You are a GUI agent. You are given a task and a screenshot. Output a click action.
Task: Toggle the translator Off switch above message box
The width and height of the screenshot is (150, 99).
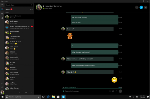tap(120, 87)
